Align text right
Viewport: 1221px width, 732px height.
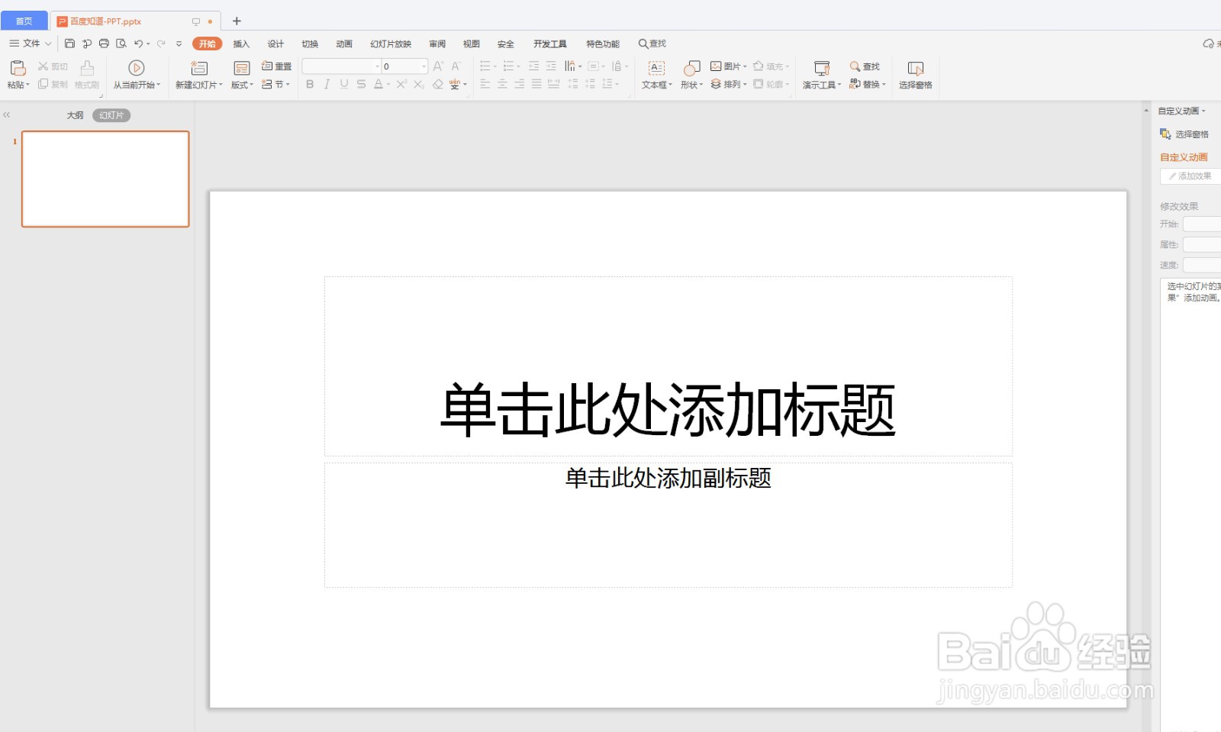[520, 84]
